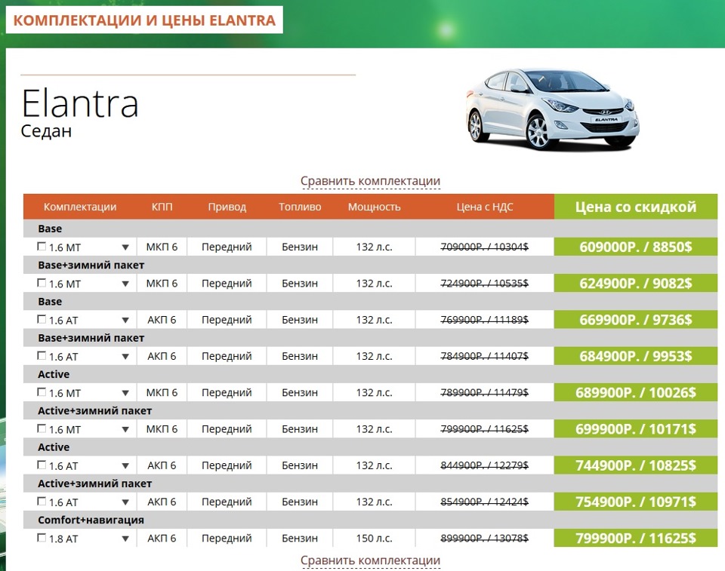This screenshot has height=571, width=725.
Task: Tick the checkbox in the 609000Р. row
Action: (42, 246)
